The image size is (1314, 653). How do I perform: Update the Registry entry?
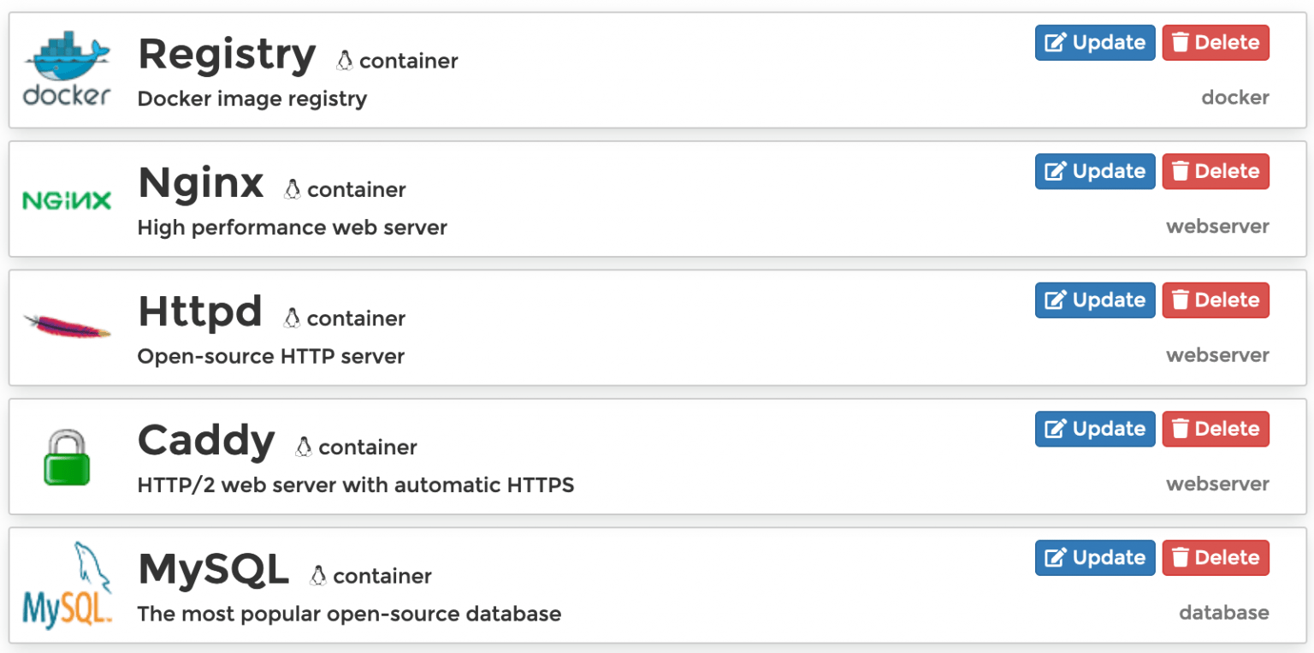(x=1095, y=42)
